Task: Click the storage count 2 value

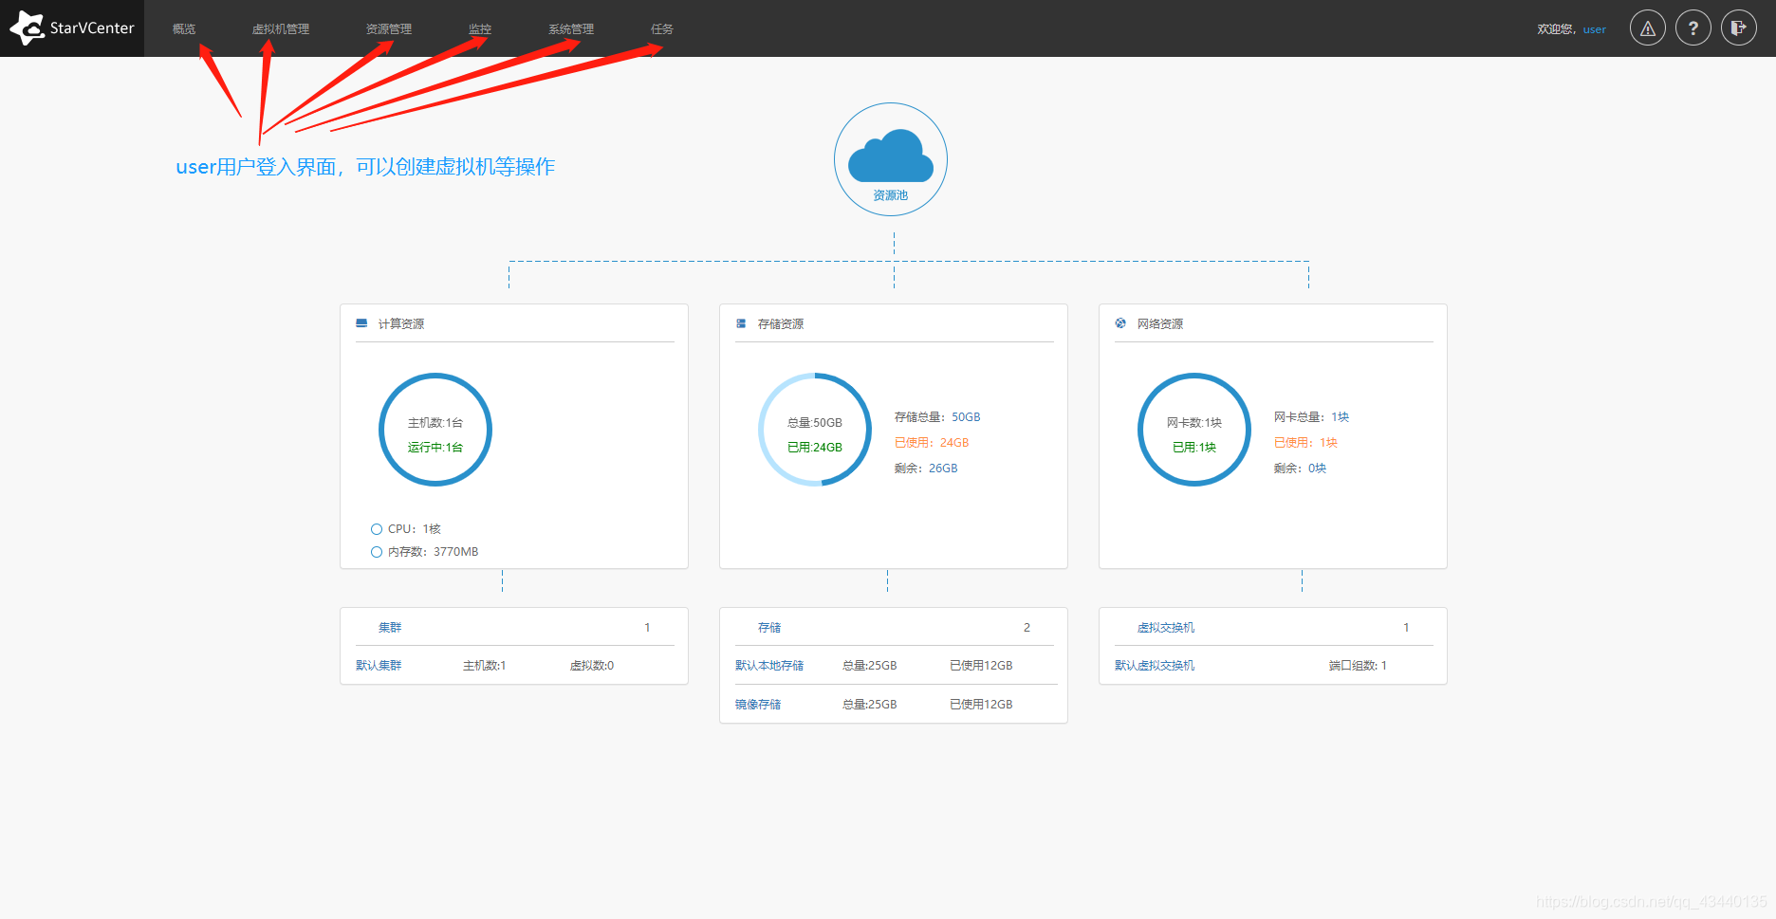Action: tap(1027, 628)
